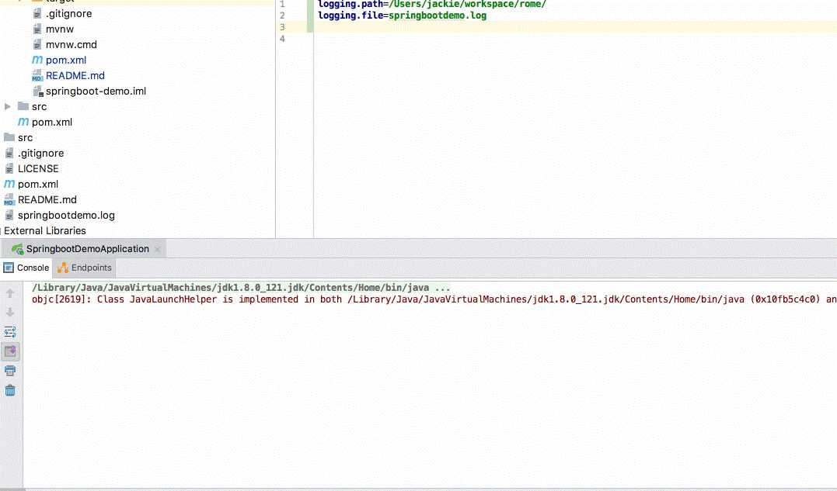This screenshot has width=837, height=491.
Task: Click the logging.path value /Users/jackie/workspace/rome/
Action: [x=468, y=4]
